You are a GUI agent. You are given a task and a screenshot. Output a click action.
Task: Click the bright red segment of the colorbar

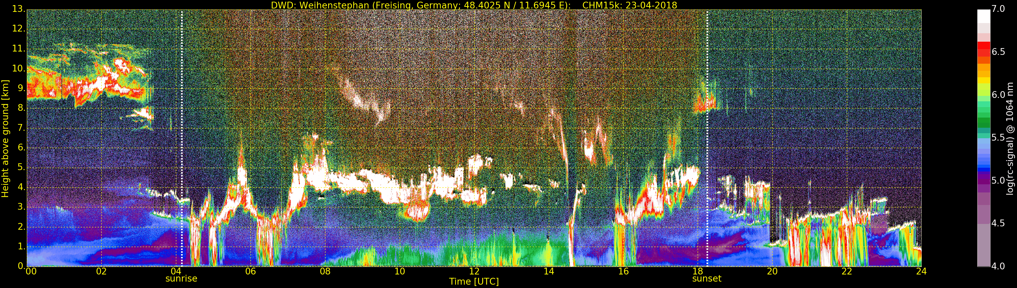pos(983,45)
